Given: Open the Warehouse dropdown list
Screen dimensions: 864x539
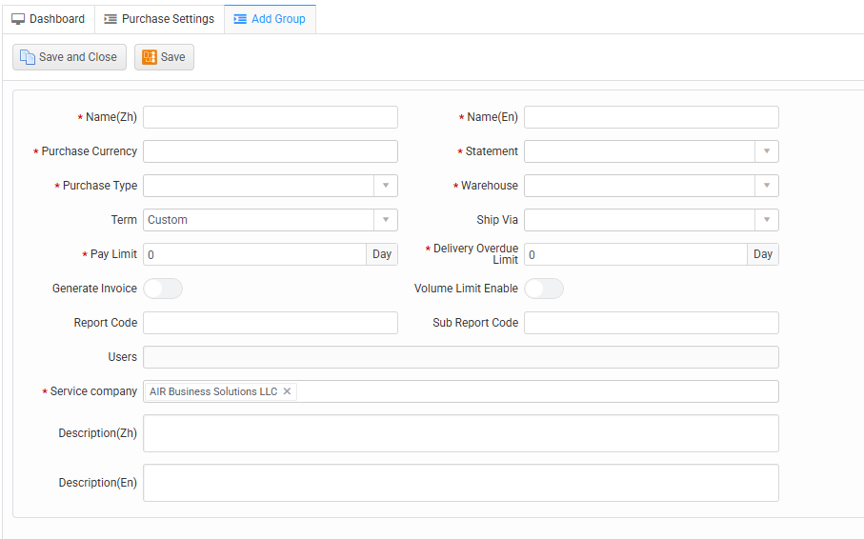Looking at the screenshot, I should (x=766, y=186).
